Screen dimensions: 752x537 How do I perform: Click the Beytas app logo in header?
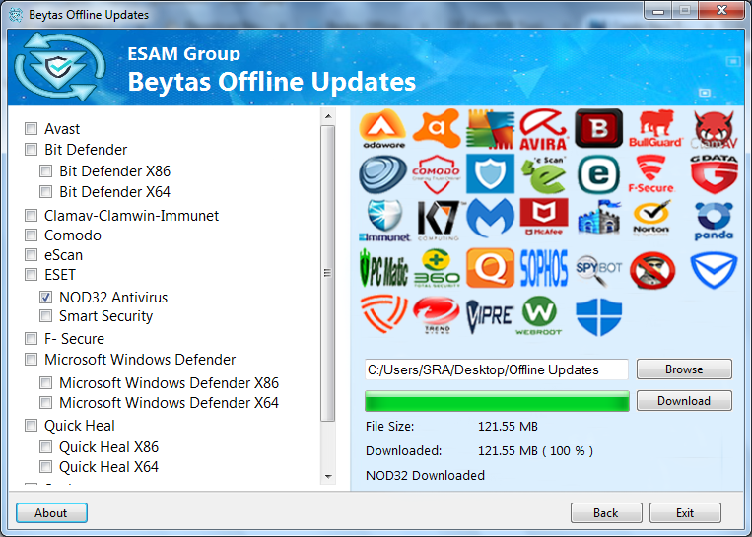coord(60,67)
